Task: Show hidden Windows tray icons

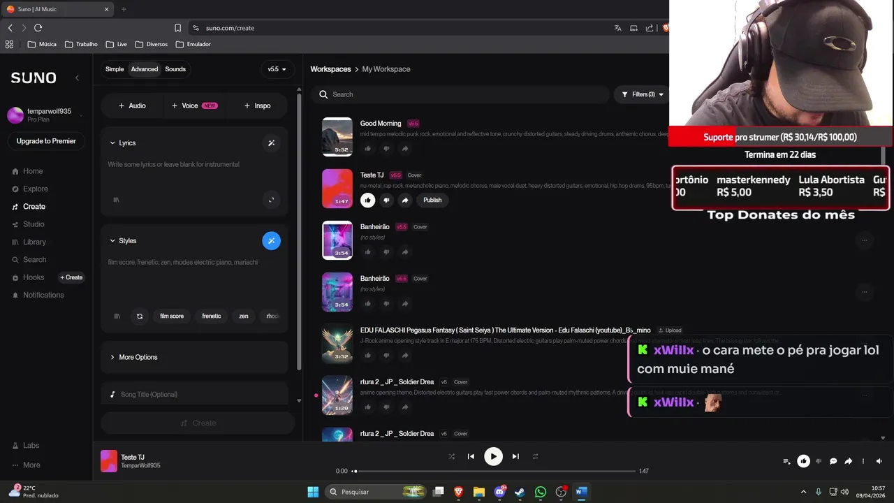Action: tap(803, 492)
